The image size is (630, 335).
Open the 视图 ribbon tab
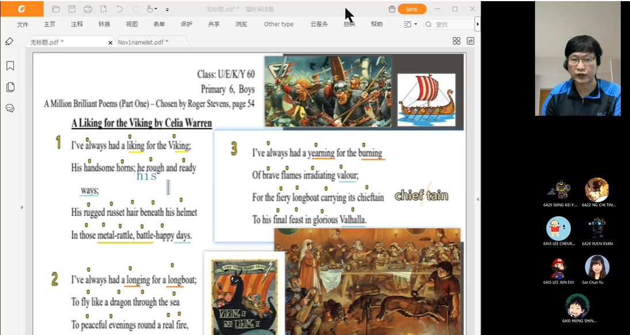coord(132,24)
